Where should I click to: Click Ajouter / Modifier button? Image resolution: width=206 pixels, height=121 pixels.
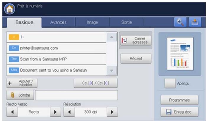coord(22,83)
